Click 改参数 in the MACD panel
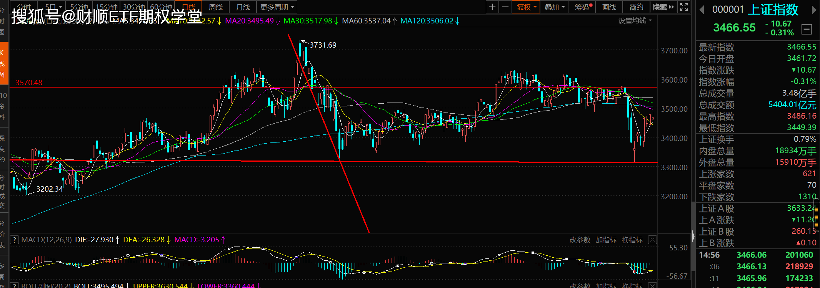 pyautogui.click(x=580, y=240)
